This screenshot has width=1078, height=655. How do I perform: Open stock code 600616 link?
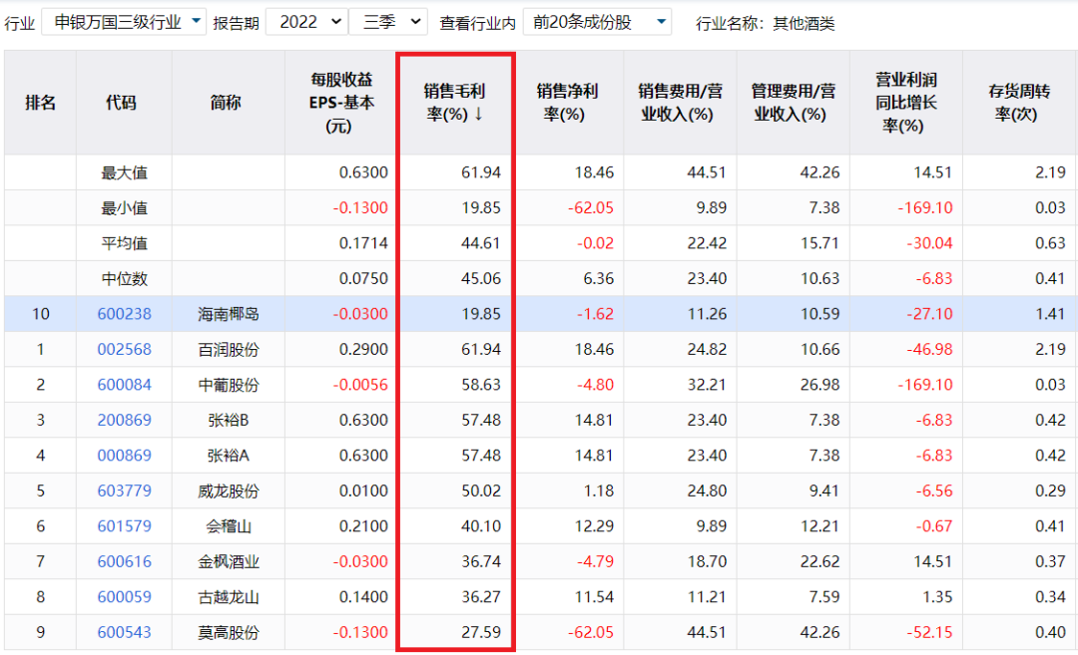click(x=125, y=561)
